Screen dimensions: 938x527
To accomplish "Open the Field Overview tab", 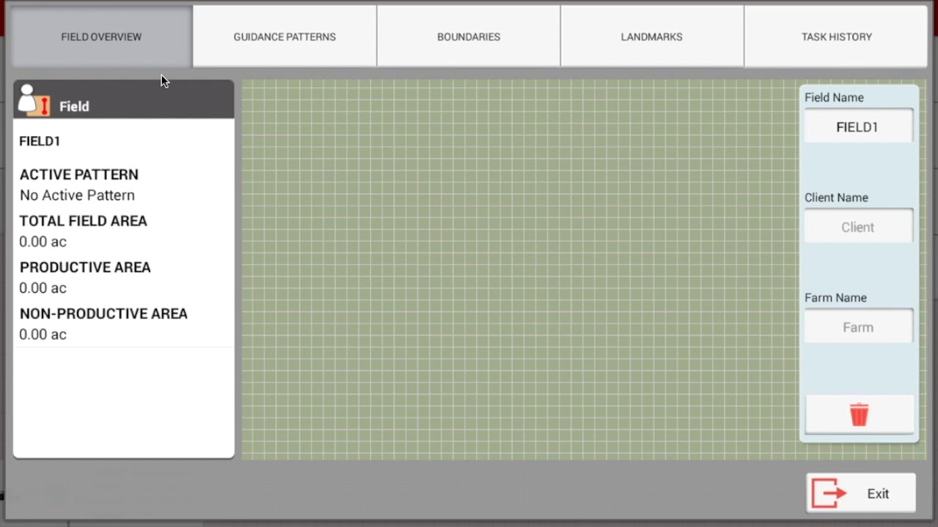I will 102,37.
